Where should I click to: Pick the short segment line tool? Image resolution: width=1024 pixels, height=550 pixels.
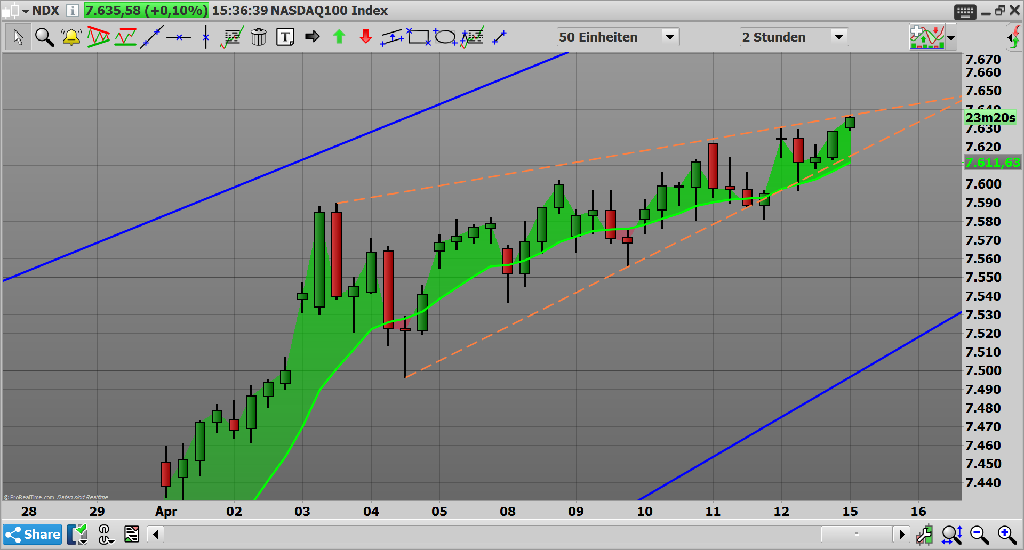pos(499,37)
